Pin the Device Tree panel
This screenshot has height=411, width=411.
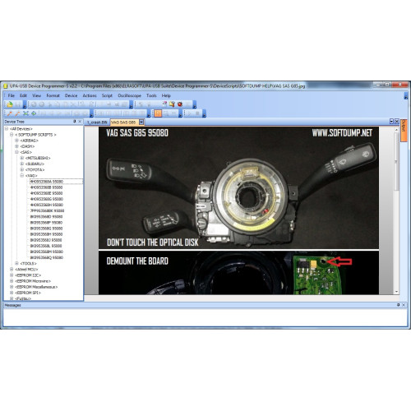pyautogui.click(x=75, y=122)
